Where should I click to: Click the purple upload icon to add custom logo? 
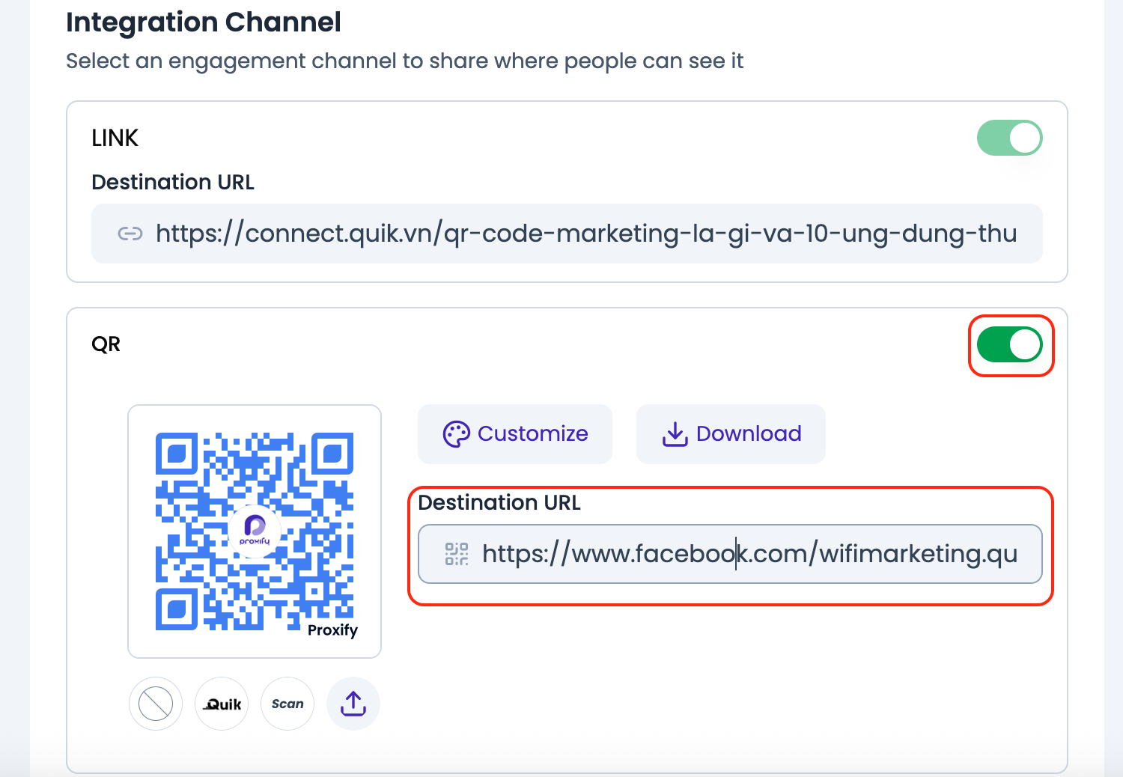point(353,704)
